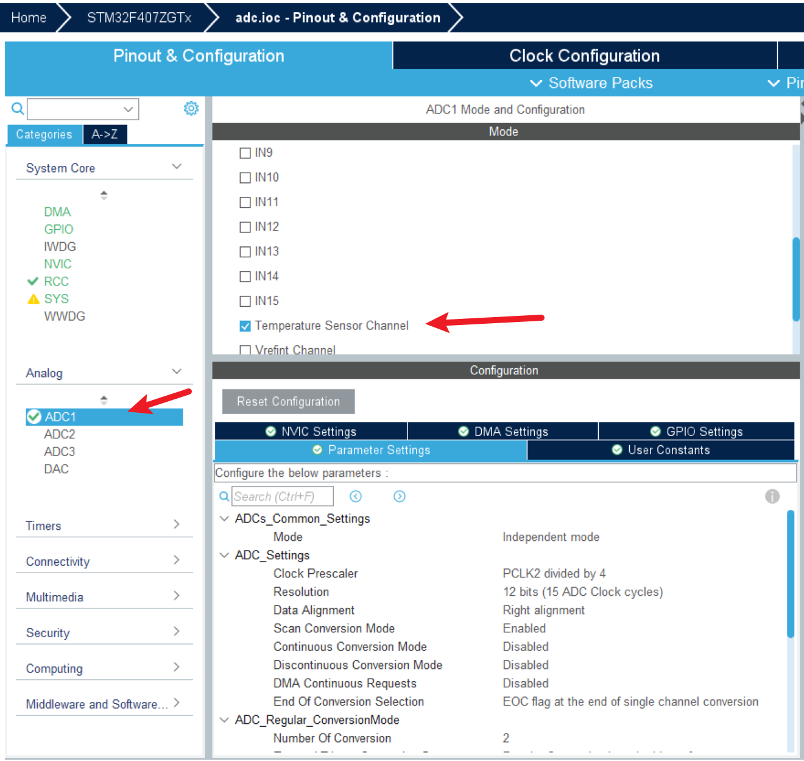
Task: Click adc.ioc Pinout & Configuration breadcrumb
Action: click(337, 18)
